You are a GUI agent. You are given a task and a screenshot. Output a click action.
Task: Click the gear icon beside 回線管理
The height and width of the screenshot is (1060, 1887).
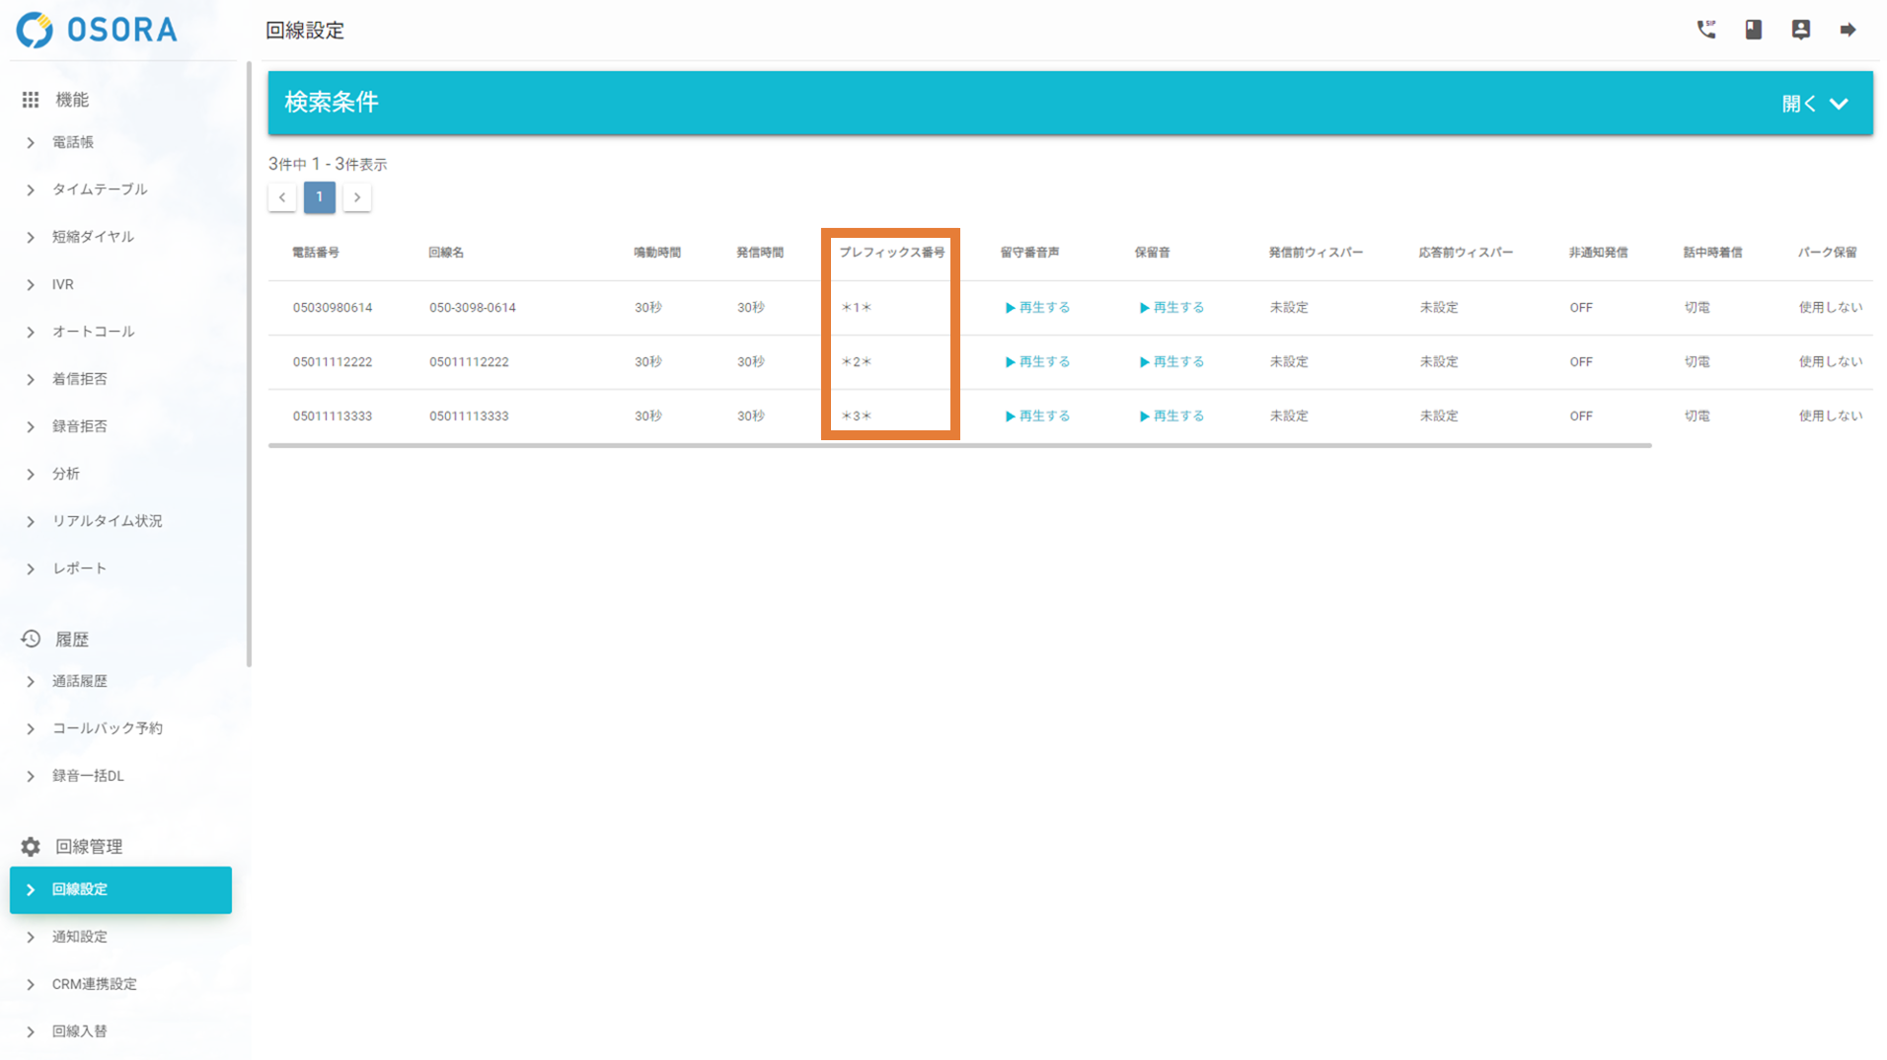coord(31,847)
